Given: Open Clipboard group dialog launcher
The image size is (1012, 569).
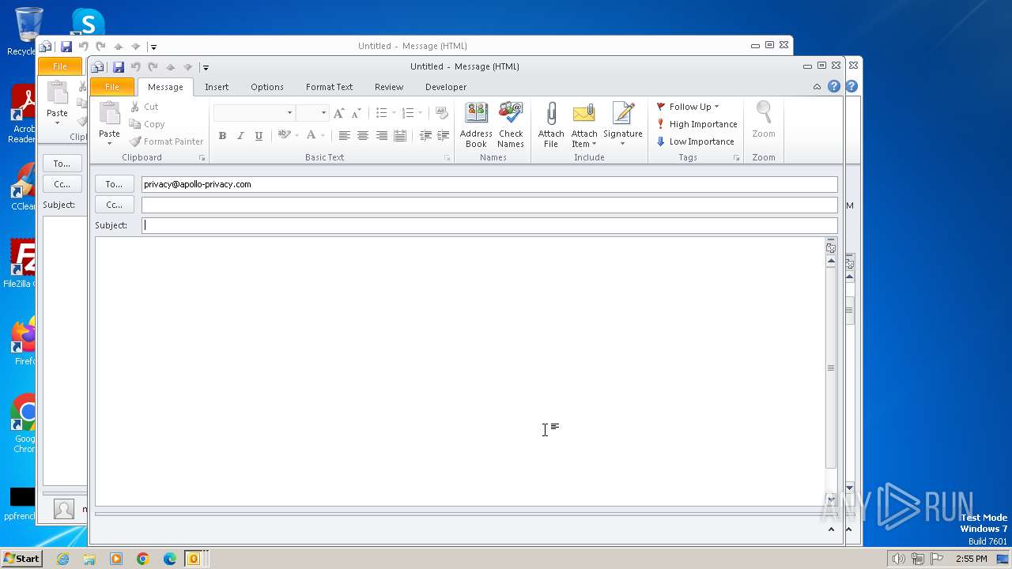Looking at the screenshot, I should (202, 158).
